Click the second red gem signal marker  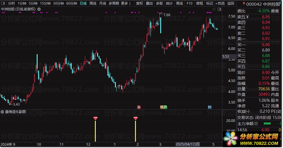(x=136, y=118)
